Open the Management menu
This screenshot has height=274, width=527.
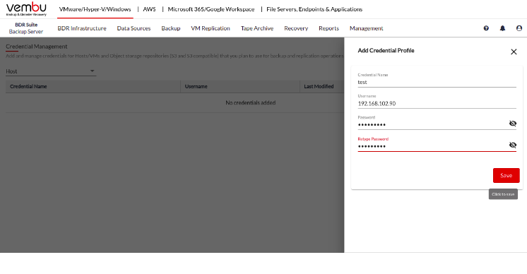point(367,28)
